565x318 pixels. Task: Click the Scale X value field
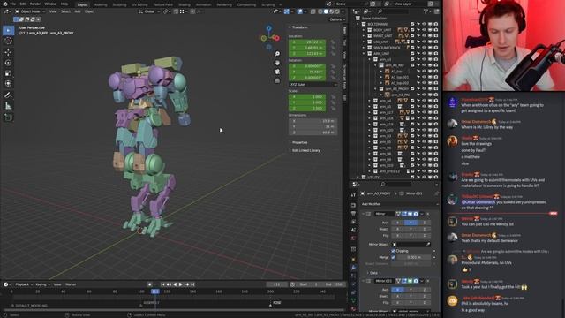click(x=307, y=97)
